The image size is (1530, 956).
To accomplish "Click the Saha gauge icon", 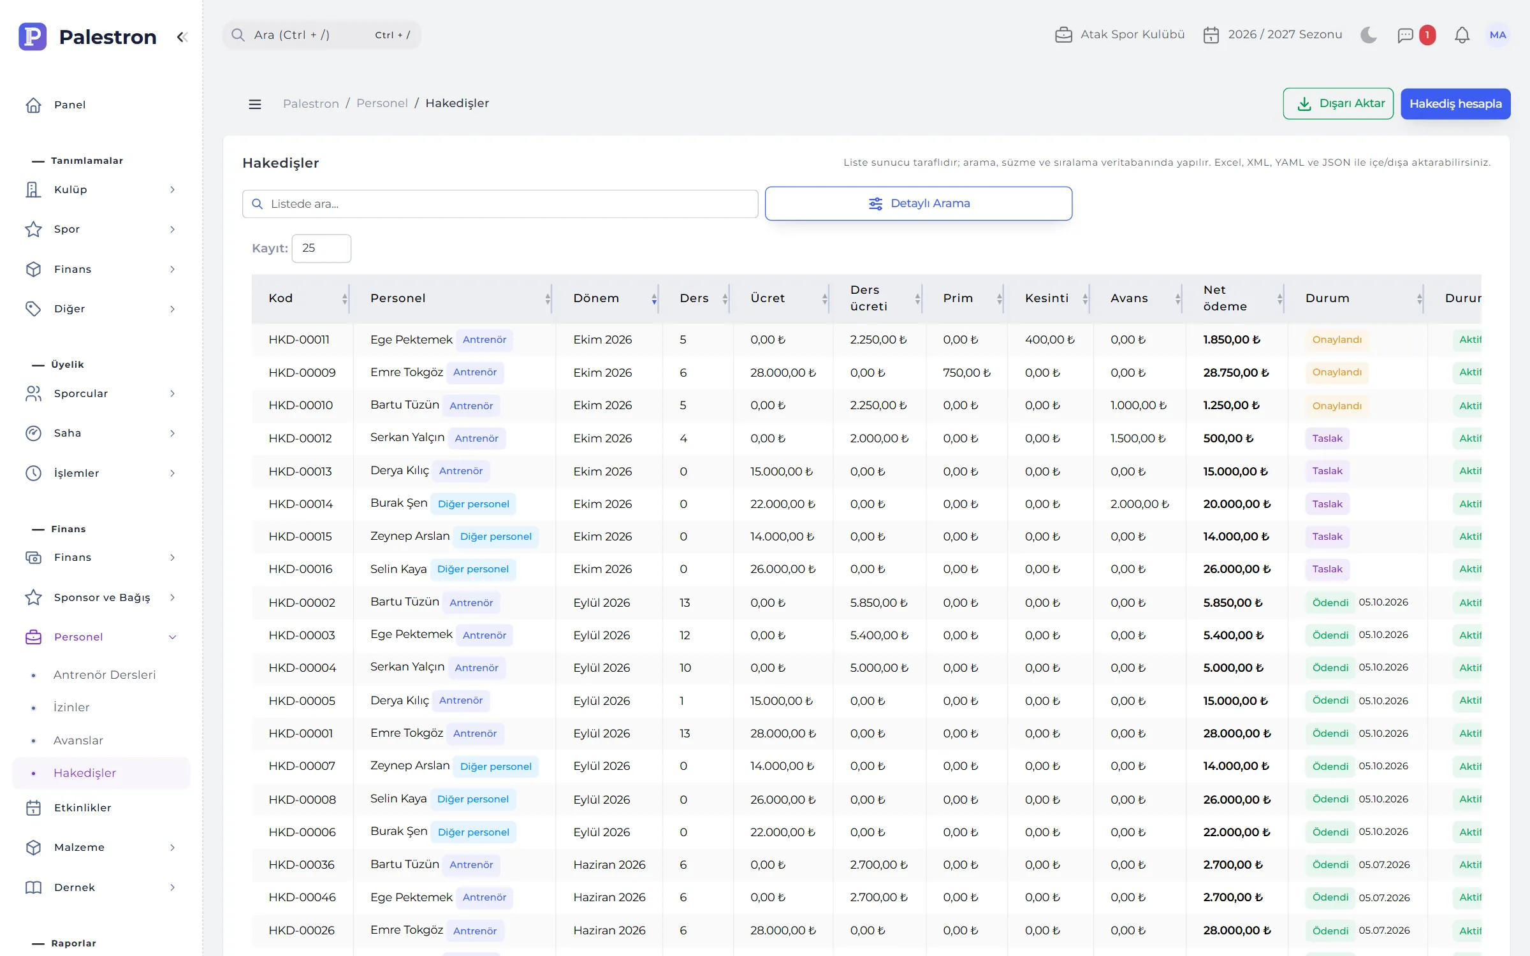I will pyautogui.click(x=33, y=433).
